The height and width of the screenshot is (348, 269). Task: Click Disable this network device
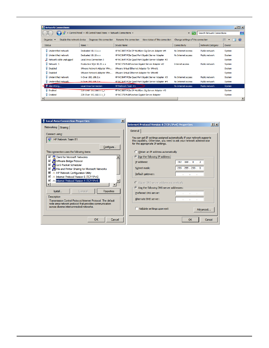click(73, 40)
